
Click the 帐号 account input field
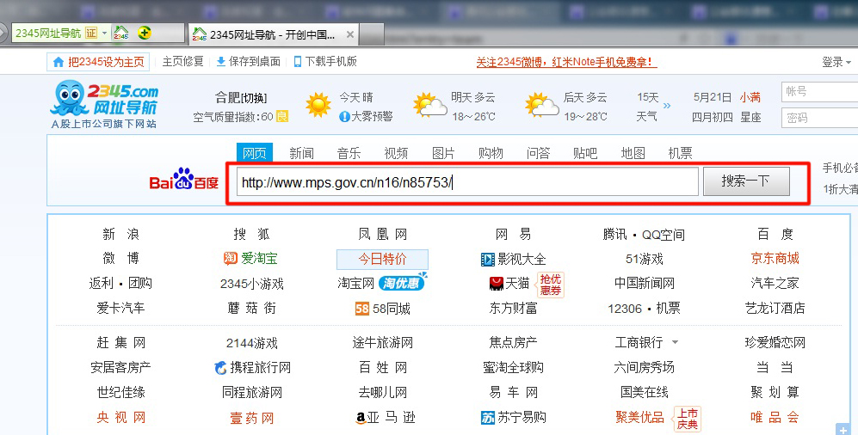pyautogui.click(x=819, y=91)
